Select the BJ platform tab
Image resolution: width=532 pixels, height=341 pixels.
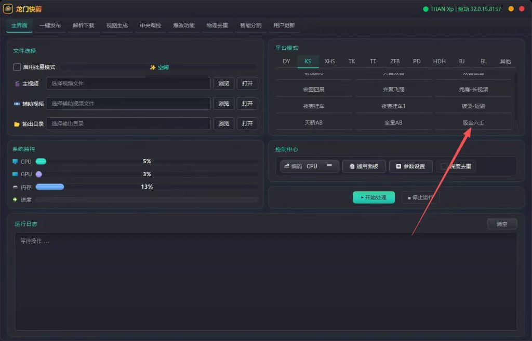coord(462,61)
